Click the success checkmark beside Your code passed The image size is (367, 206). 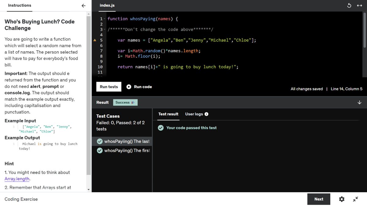click(161, 128)
